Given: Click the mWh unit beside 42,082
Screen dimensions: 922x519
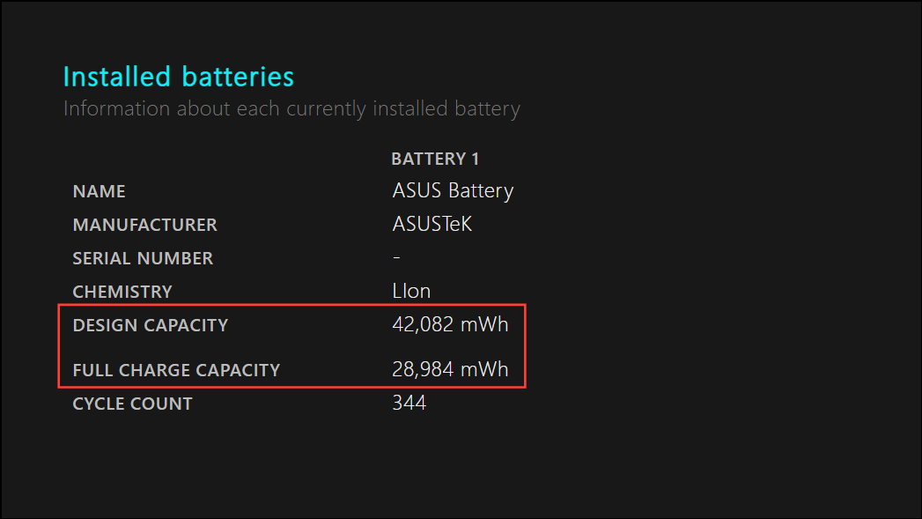Looking at the screenshot, I should click(484, 325).
